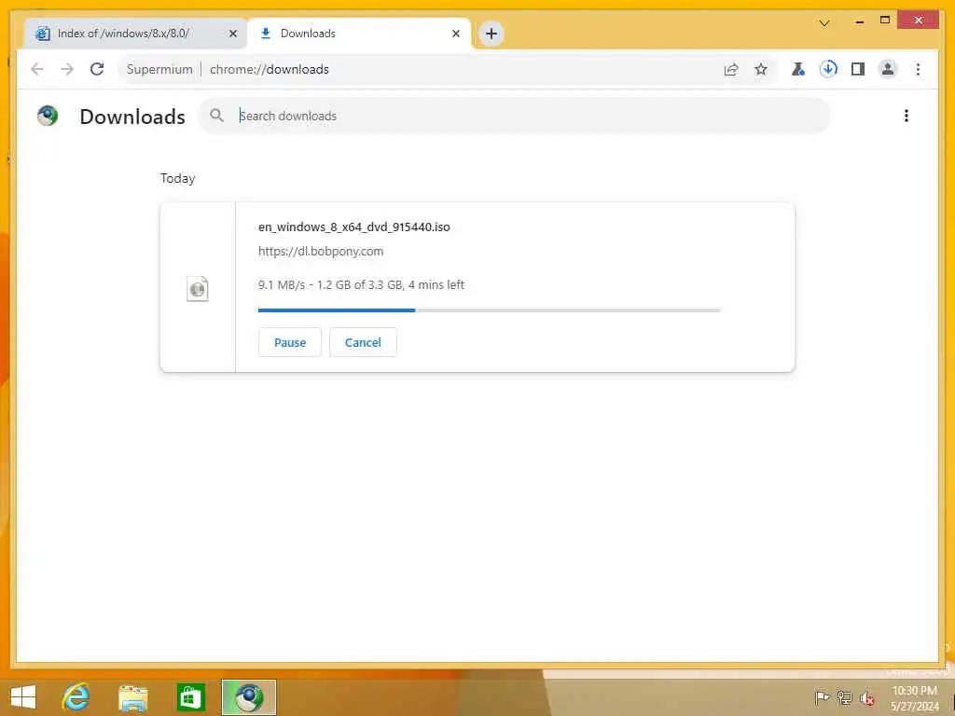This screenshot has width=955, height=716.
Task: Click the forward navigation arrow
Action: click(67, 69)
